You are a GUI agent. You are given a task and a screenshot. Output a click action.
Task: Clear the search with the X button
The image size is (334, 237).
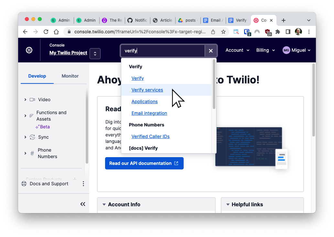(211, 51)
